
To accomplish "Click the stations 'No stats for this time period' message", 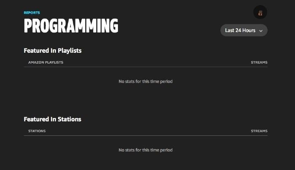I will point(145,150).
